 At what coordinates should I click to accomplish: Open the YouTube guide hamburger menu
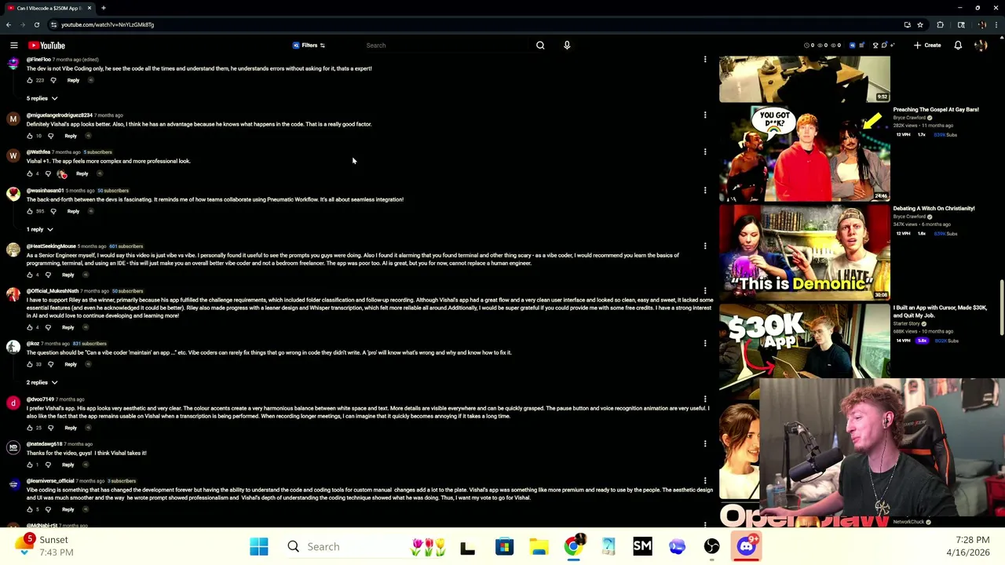(13, 46)
